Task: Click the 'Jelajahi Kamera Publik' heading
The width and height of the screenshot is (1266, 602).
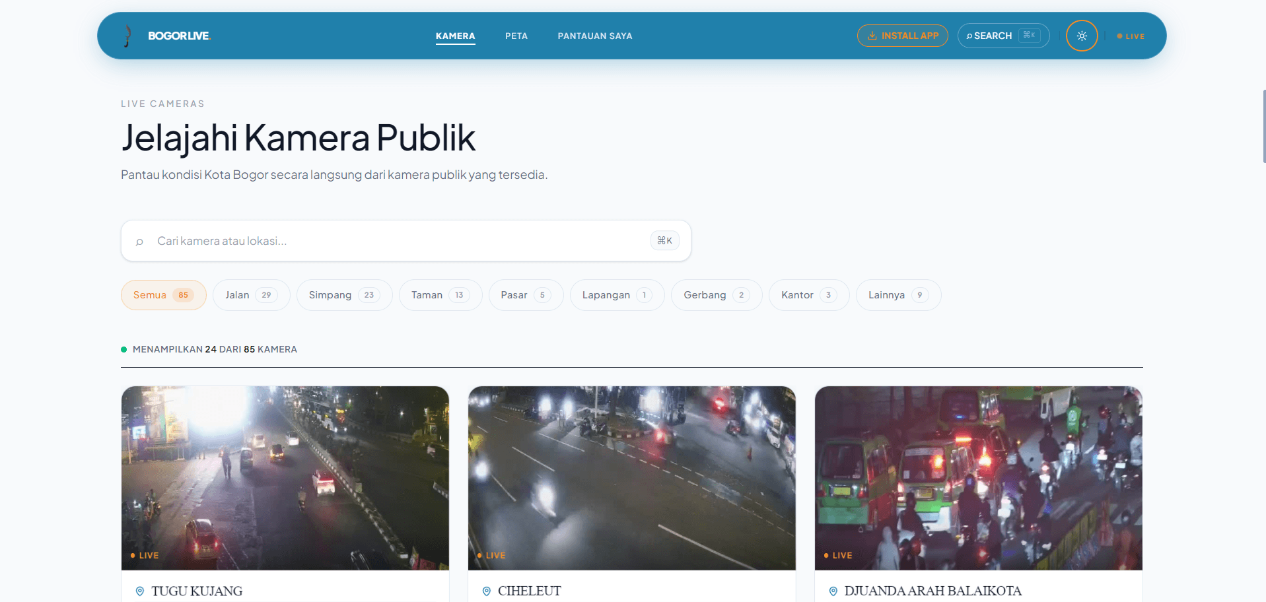Action: click(x=298, y=138)
